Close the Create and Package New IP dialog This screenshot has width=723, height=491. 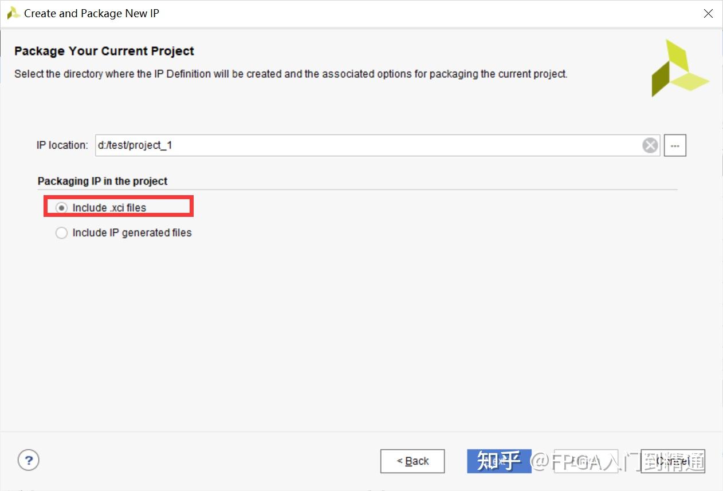tap(708, 14)
